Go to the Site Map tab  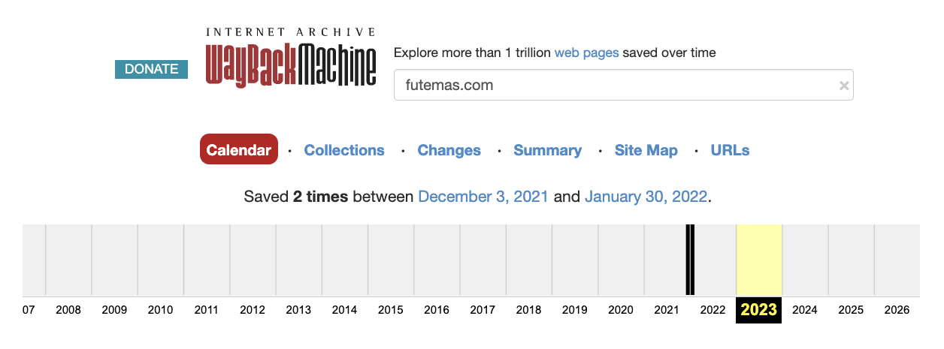646,150
